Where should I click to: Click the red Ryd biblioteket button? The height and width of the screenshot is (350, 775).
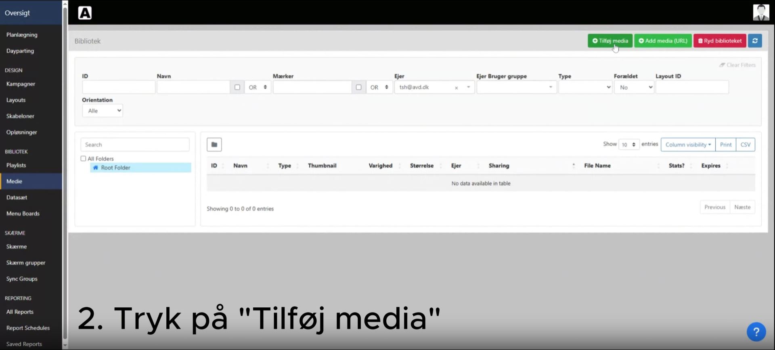pos(719,41)
